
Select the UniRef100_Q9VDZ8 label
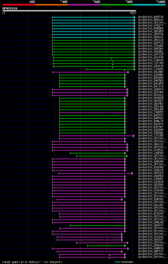[x=151, y=98]
